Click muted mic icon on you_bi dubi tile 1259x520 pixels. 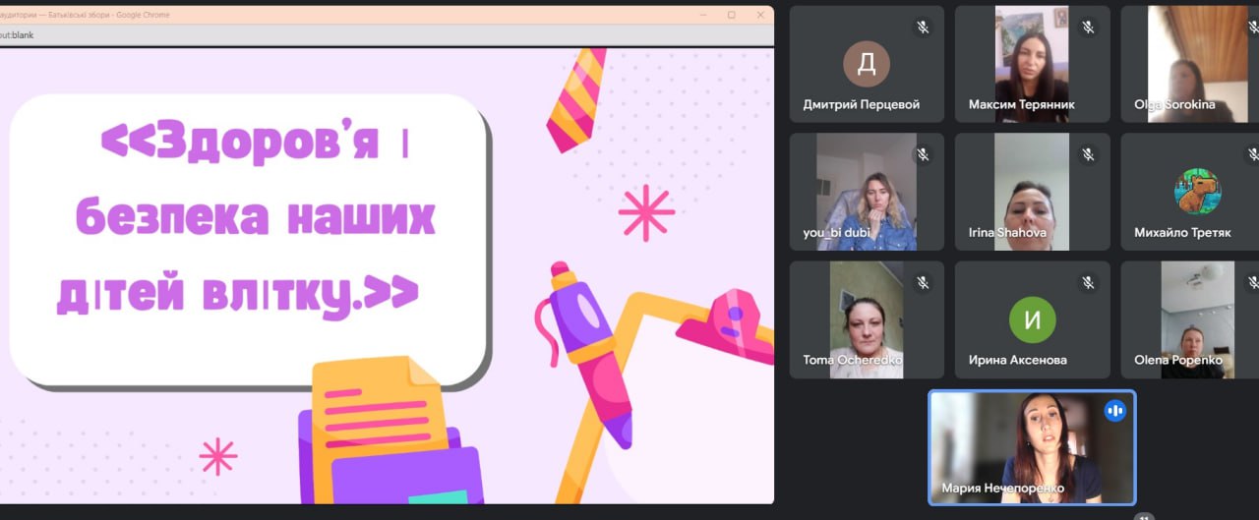click(923, 155)
